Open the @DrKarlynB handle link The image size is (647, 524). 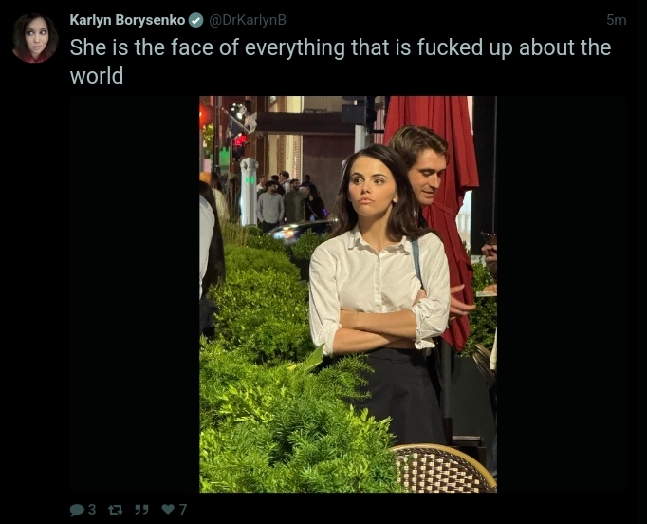pyautogui.click(x=248, y=20)
